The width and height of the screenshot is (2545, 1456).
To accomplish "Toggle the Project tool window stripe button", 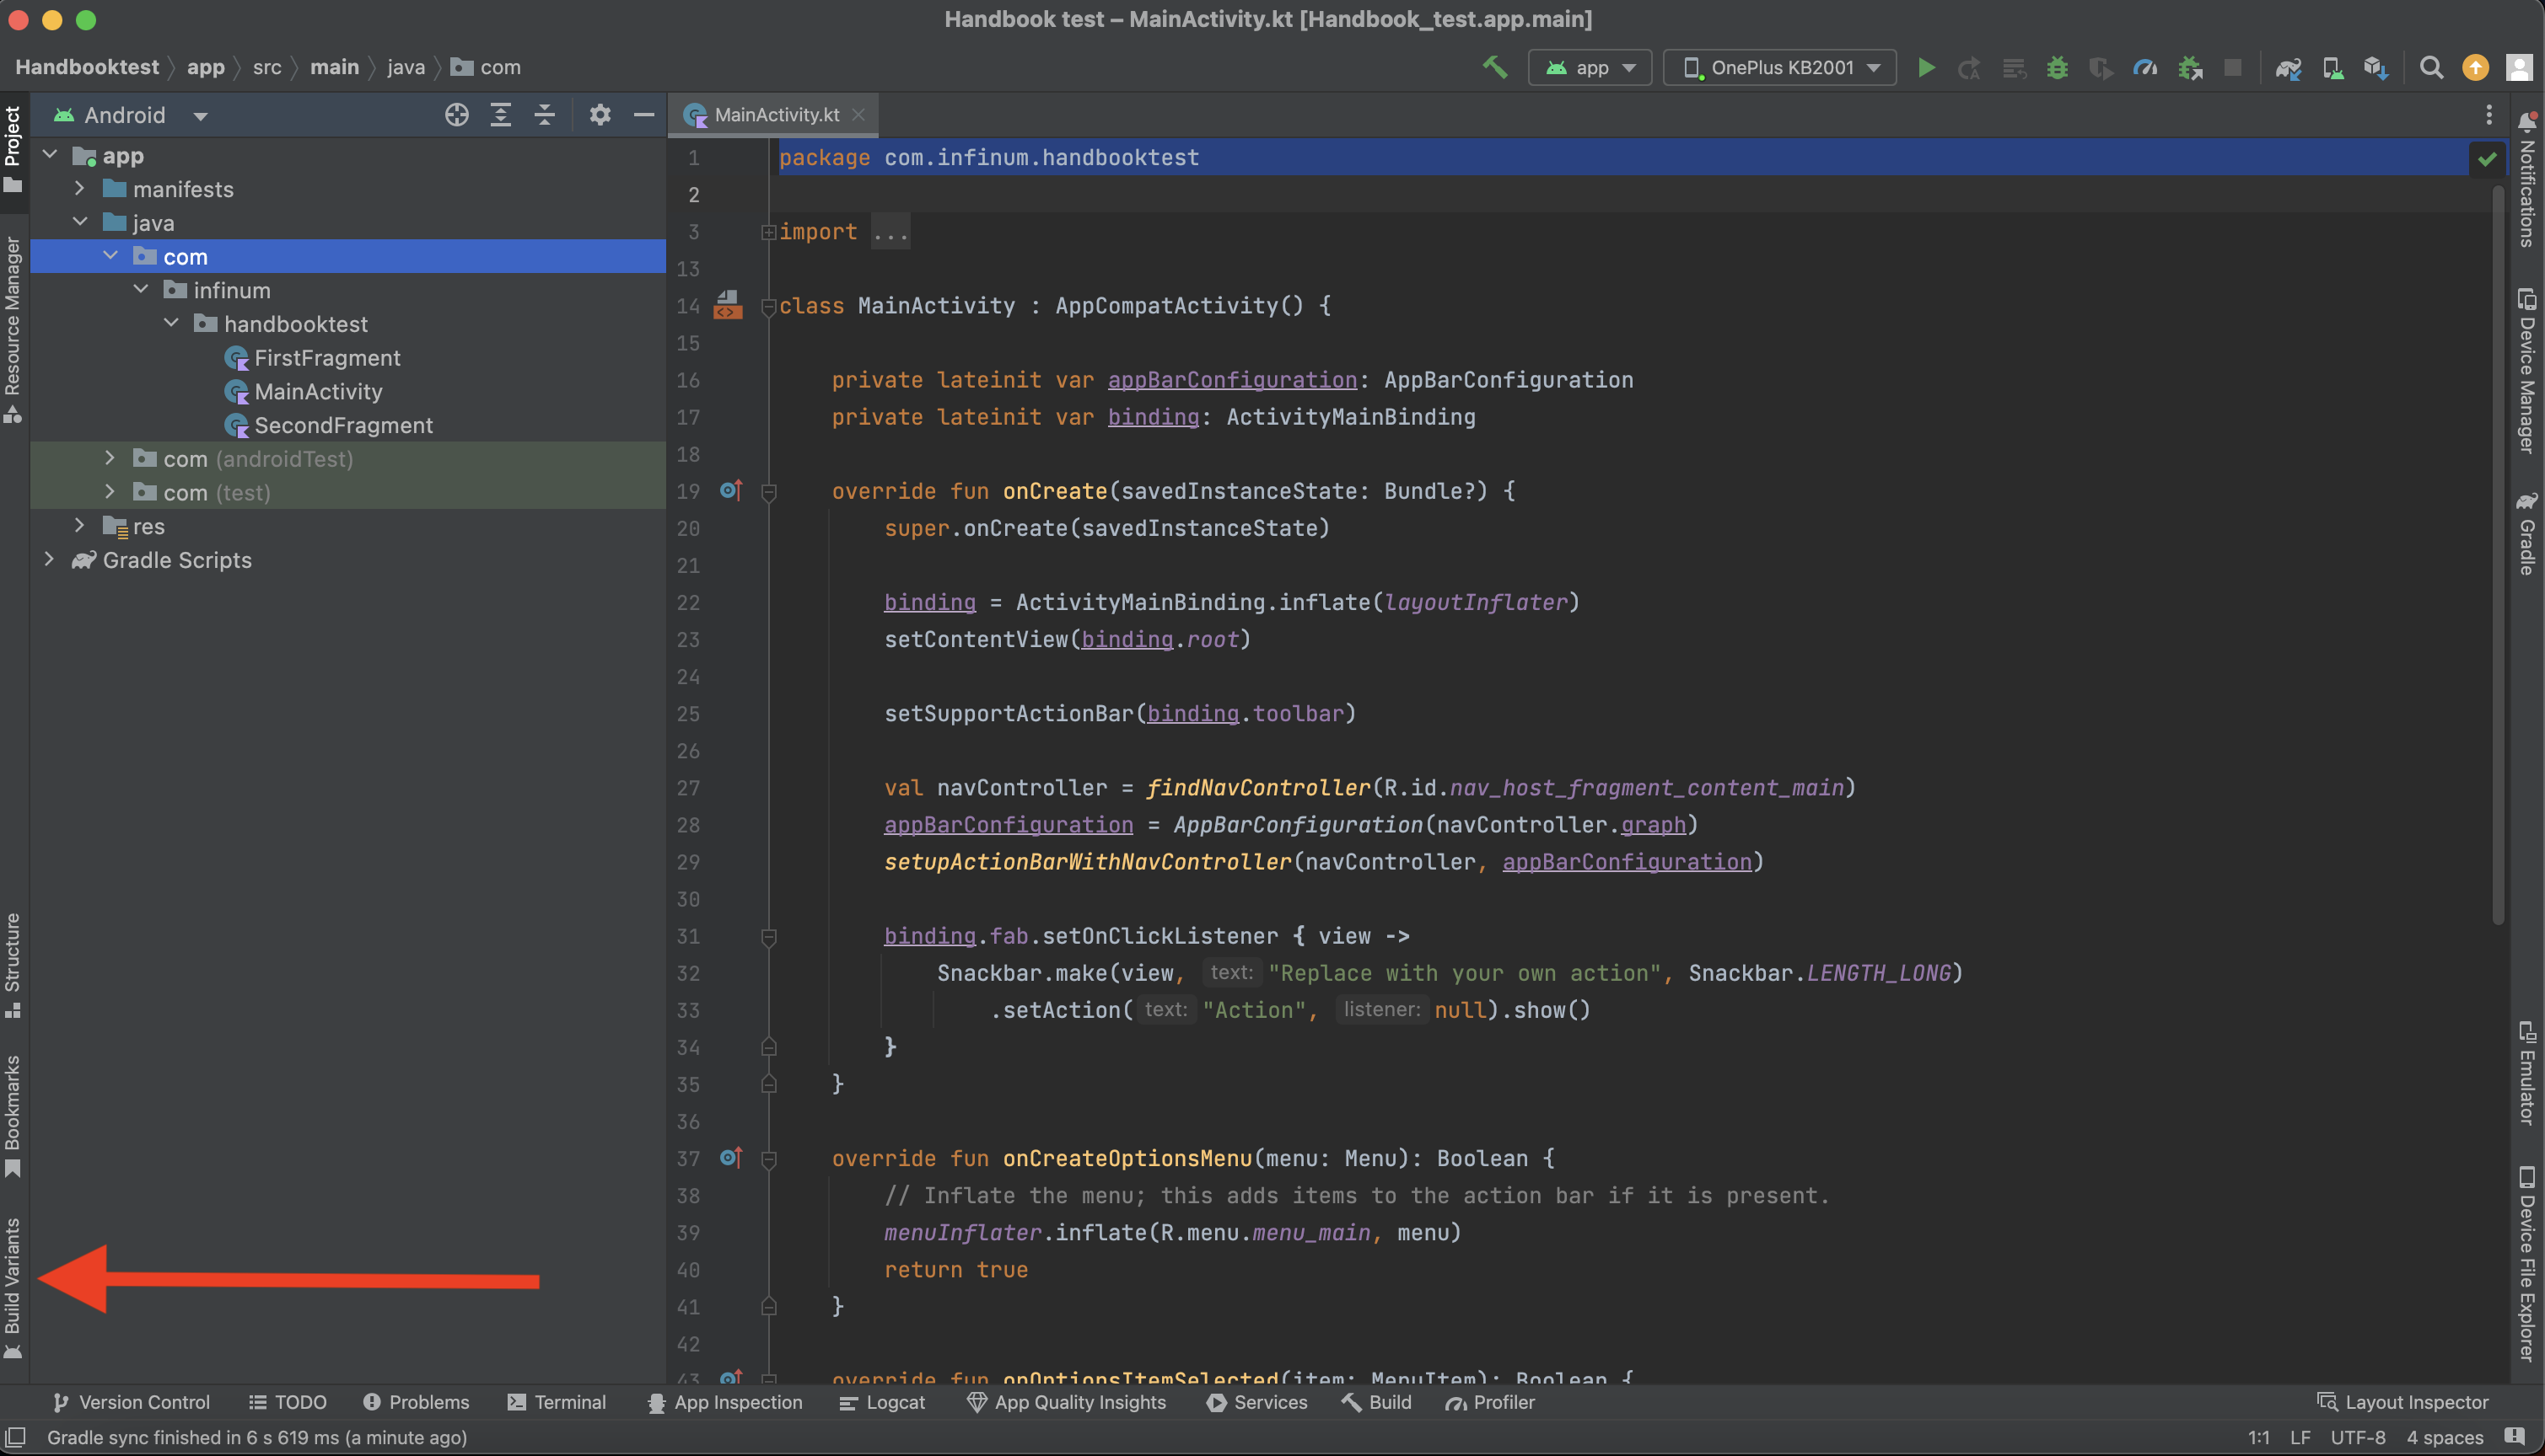I will [13, 149].
